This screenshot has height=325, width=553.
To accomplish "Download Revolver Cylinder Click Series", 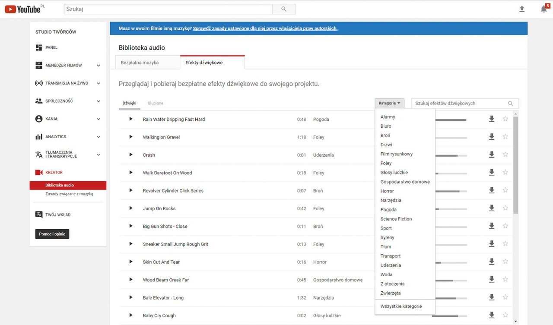I will point(492,190).
